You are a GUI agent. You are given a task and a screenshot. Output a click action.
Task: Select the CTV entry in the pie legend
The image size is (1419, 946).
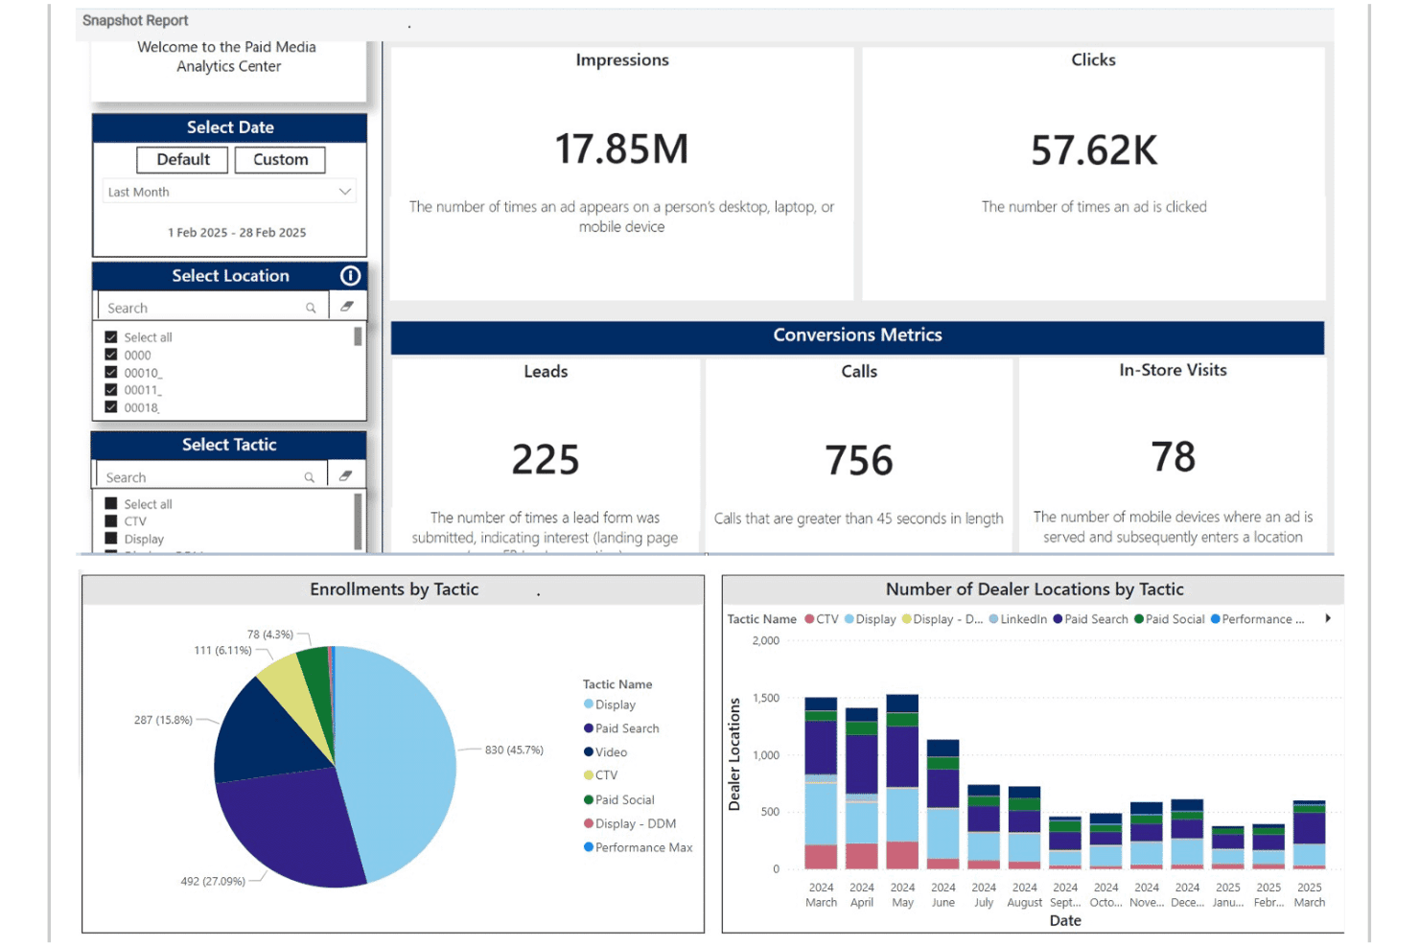pyautogui.click(x=601, y=775)
